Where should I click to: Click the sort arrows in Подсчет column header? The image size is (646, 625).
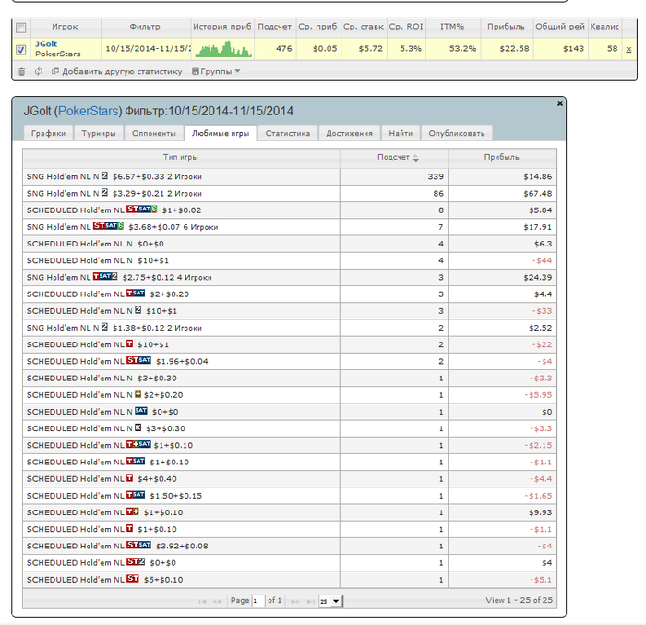coord(415,158)
